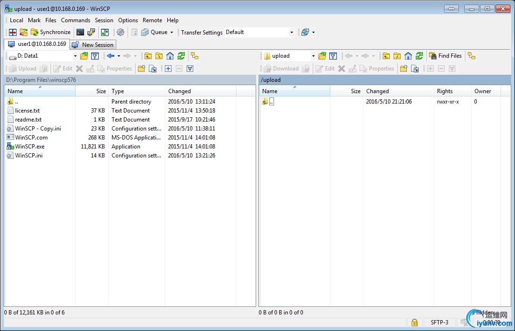Click remote panel Filter icon

coord(333,56)
